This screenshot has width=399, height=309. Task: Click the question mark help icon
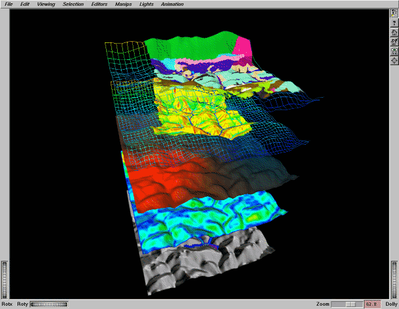pyautogui.click(x=394, y=23)
